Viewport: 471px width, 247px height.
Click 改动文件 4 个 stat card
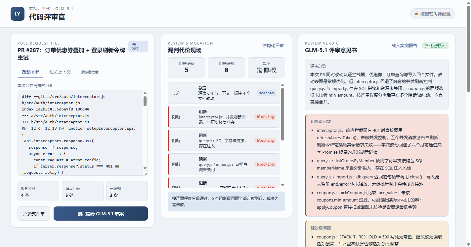pyautogui.click(x=38, y=191)
